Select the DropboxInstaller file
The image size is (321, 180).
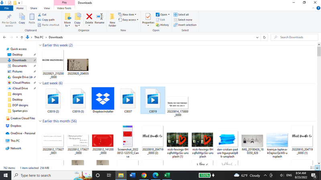pos(103,100)
